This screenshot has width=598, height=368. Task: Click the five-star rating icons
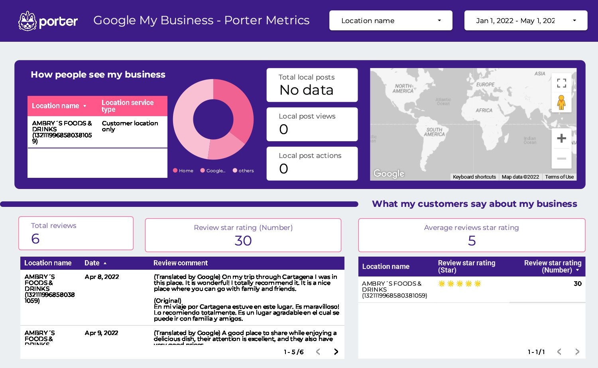[460, 284]
